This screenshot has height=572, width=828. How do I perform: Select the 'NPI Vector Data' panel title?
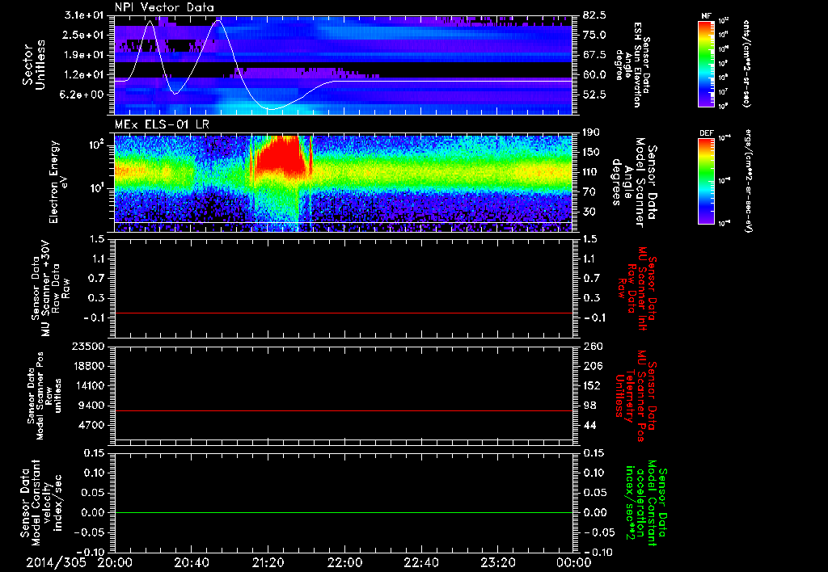(x=164, y=7)
